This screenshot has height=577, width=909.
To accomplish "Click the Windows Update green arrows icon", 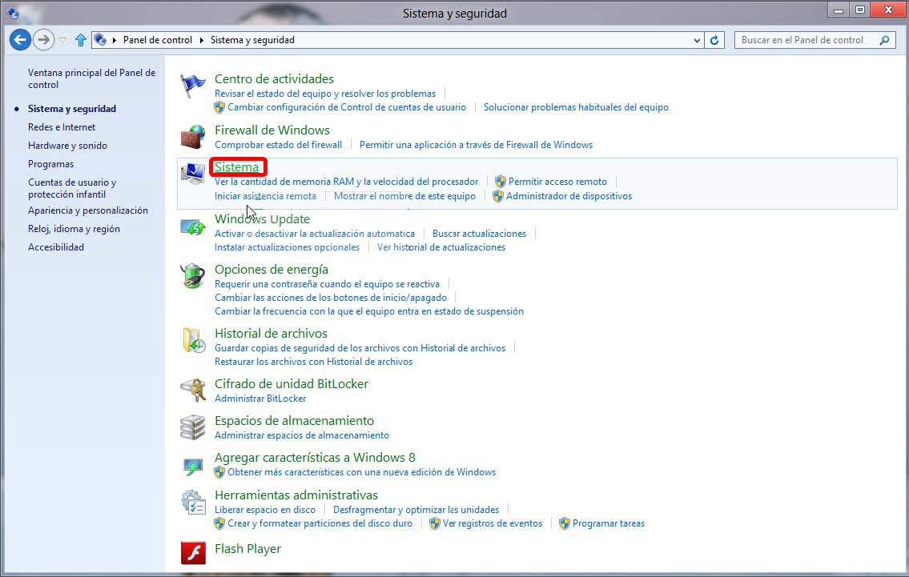I will coord(192,227).
